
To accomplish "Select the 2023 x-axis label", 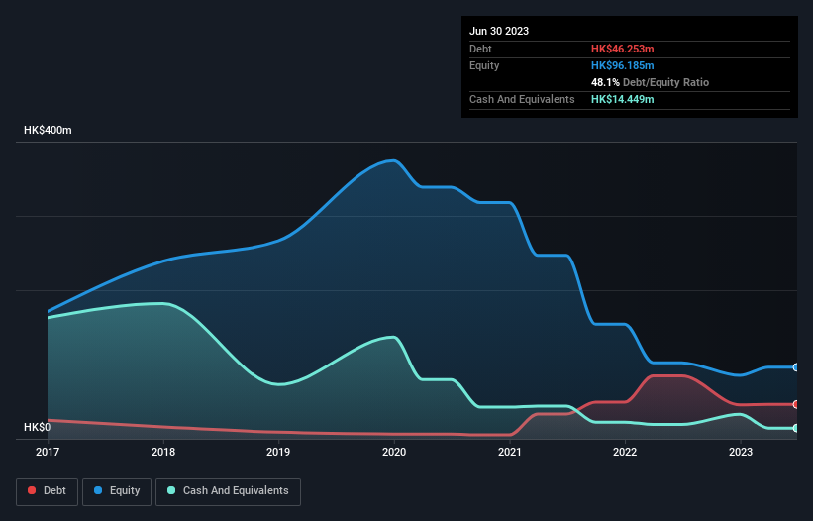I will tap(741, 452).
